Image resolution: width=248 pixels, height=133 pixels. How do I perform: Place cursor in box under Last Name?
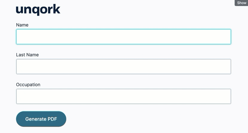point(123,67)
